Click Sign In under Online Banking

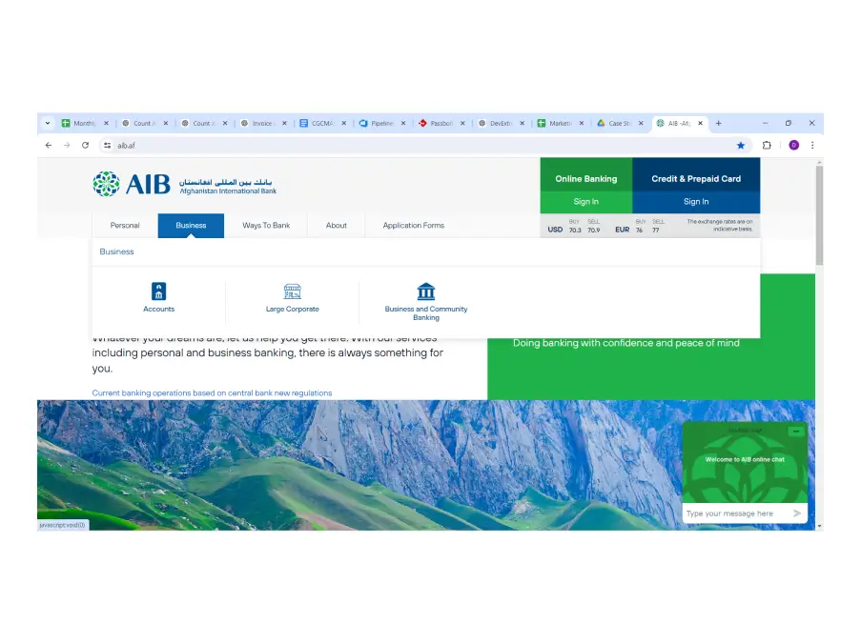point(585,202)
